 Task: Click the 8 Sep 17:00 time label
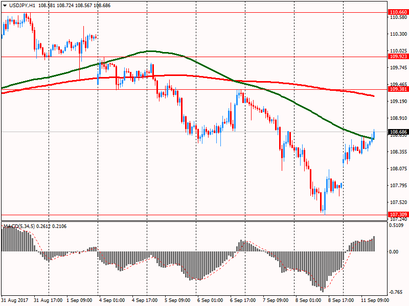341,300
